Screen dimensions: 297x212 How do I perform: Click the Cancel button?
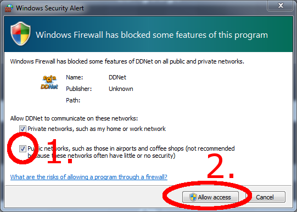265,197
